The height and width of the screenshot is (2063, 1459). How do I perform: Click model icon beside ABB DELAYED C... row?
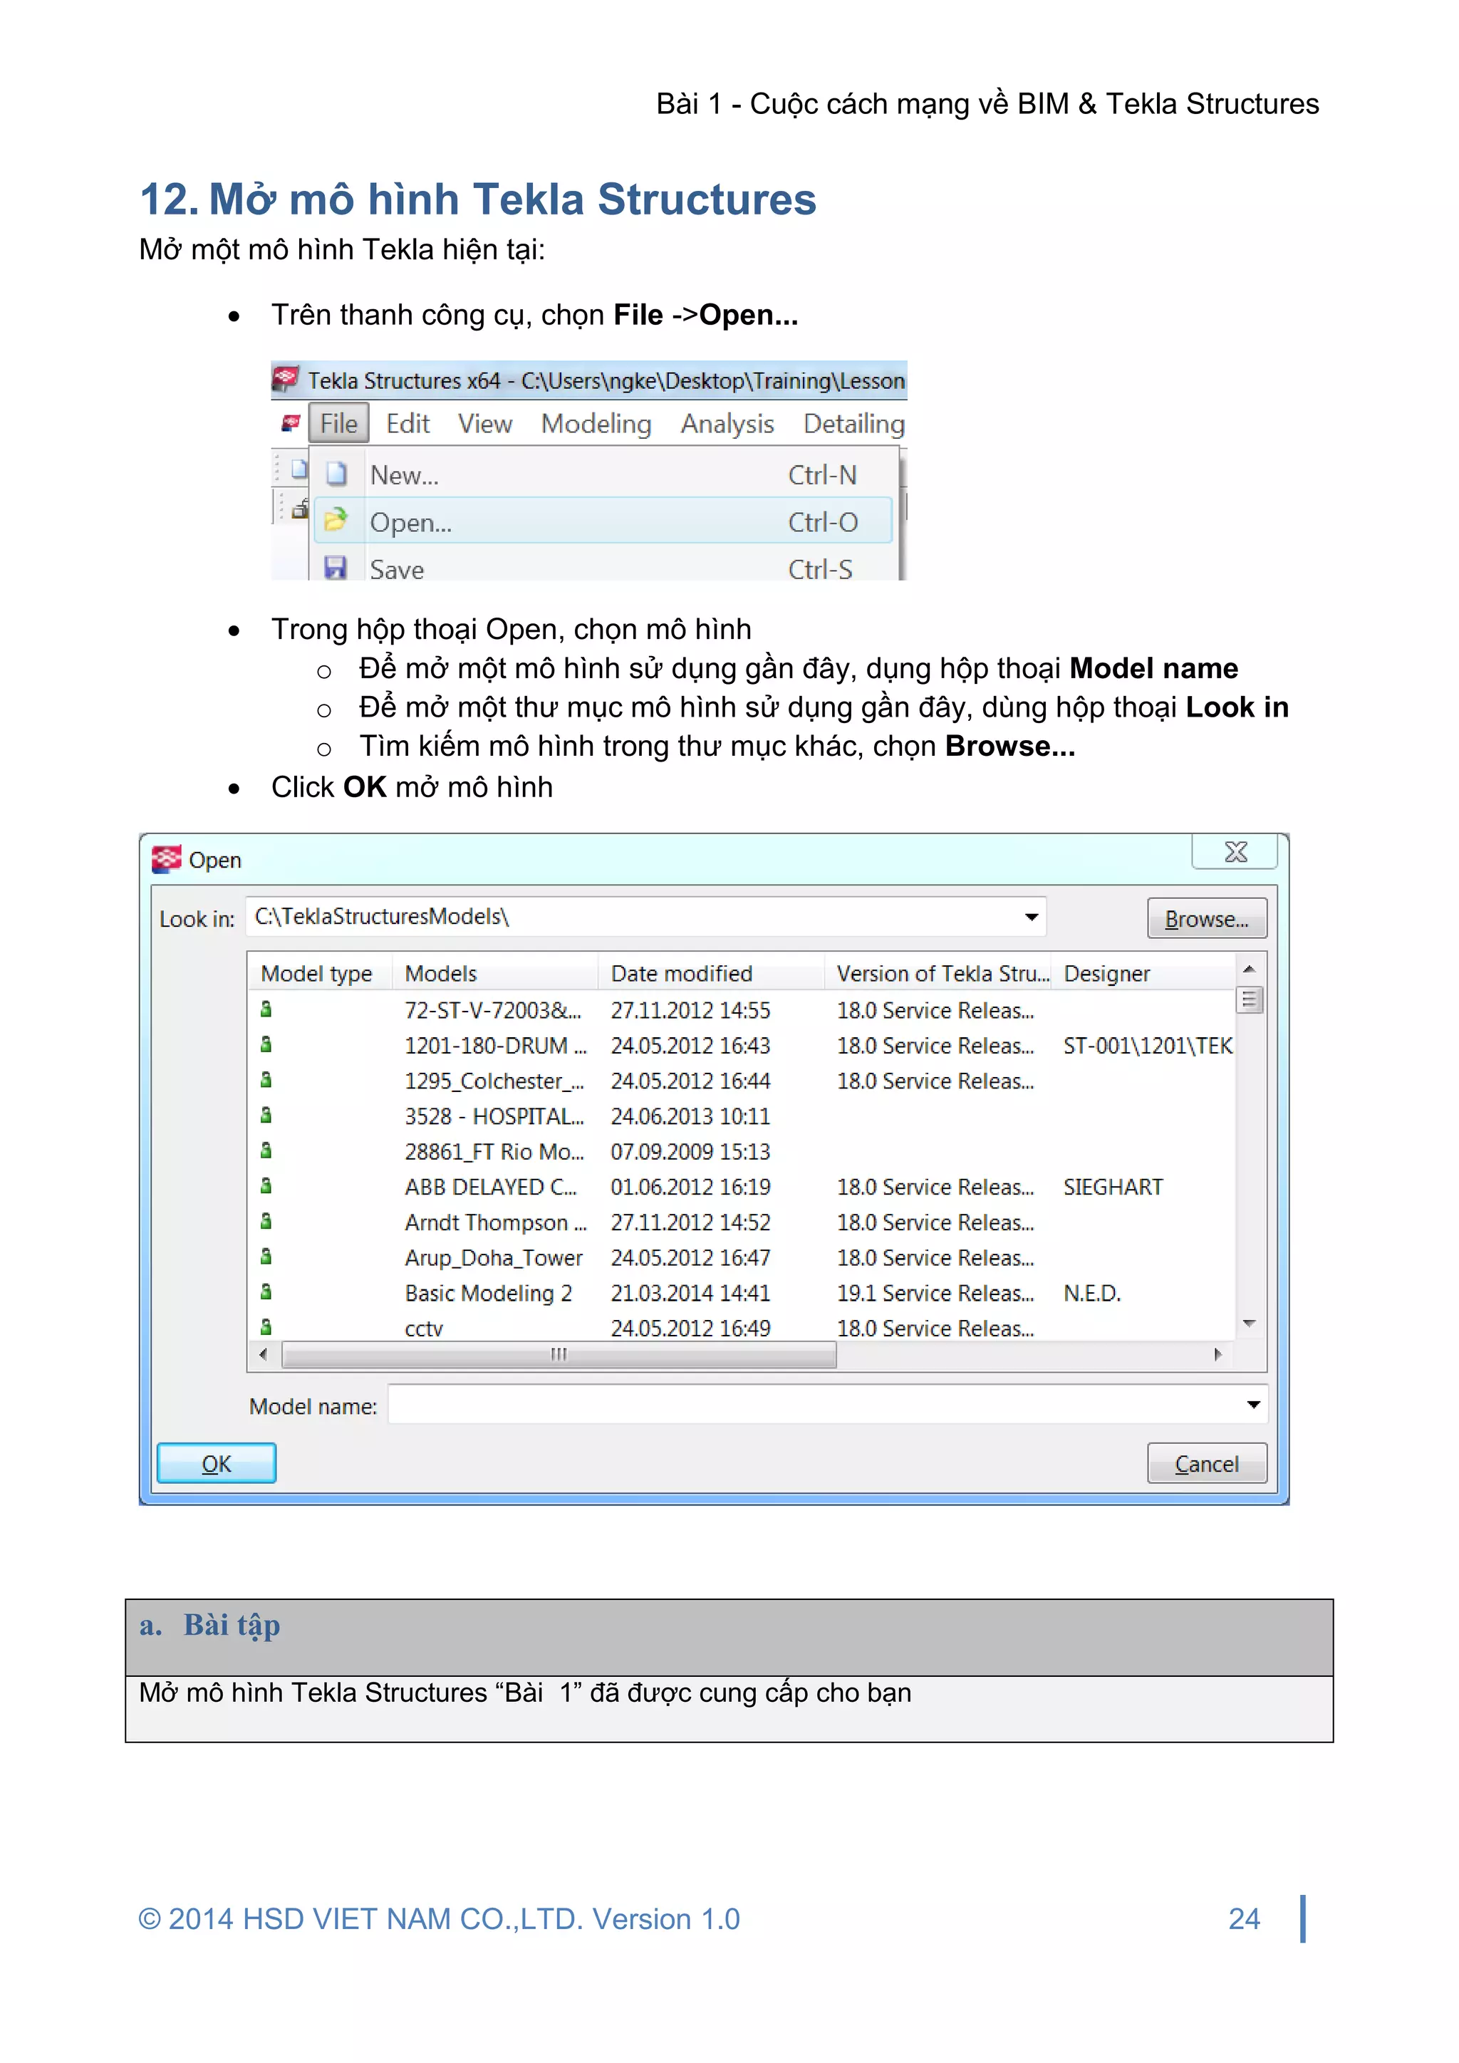pyautogui.click(x=266, y=1186)
